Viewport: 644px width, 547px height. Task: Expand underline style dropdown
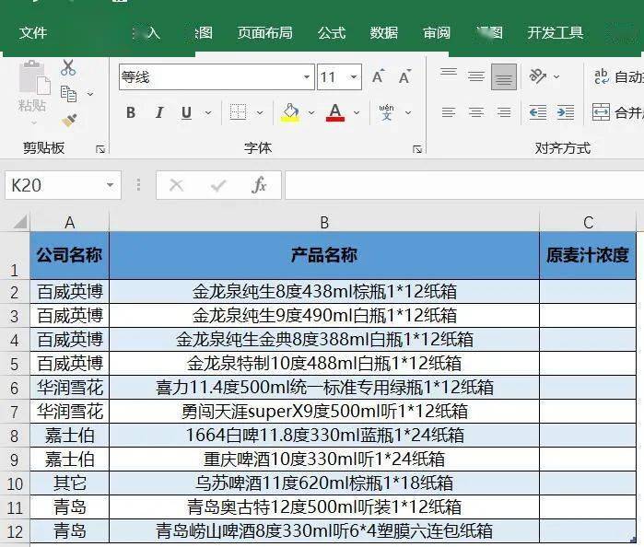(208, 112)
